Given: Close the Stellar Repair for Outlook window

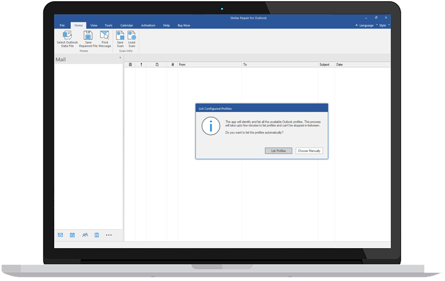Looking at the screenshot, I should (x=386, y=18).
